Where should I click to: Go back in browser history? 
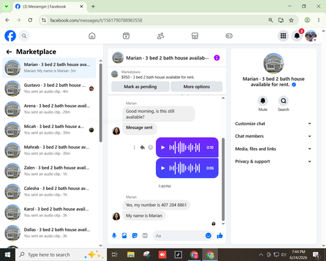tap(7, 20)
